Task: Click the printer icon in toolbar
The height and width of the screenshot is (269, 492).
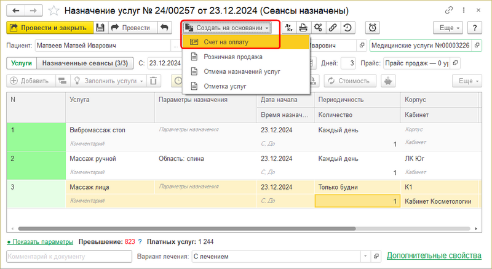Action: (303, 28)
